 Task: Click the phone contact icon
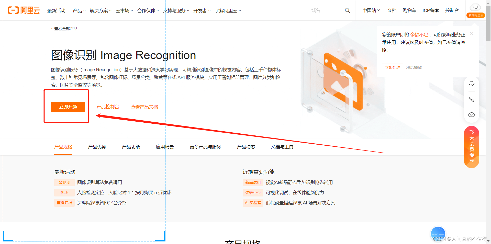pyautogui.click(x=472, y=99)
